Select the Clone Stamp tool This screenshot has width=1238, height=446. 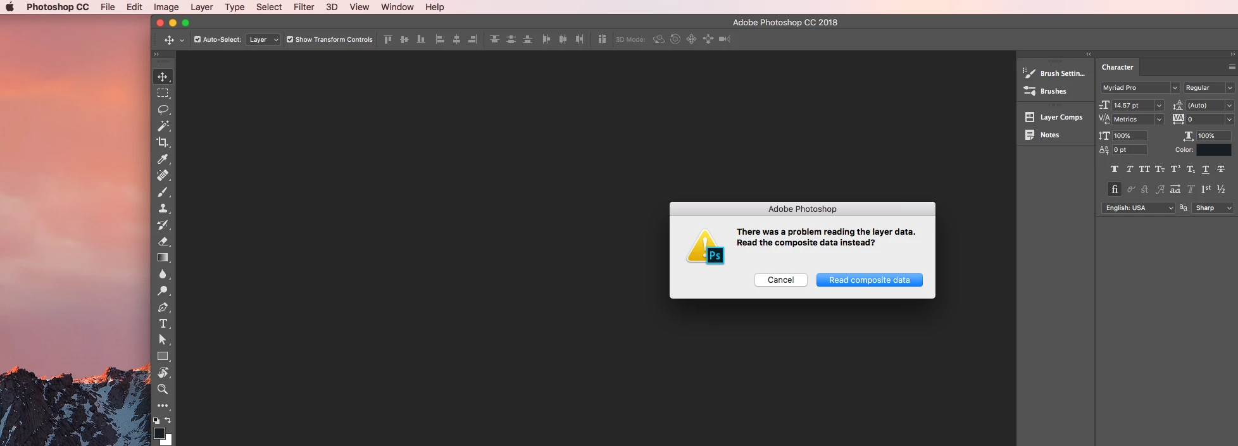pos(163,208)
